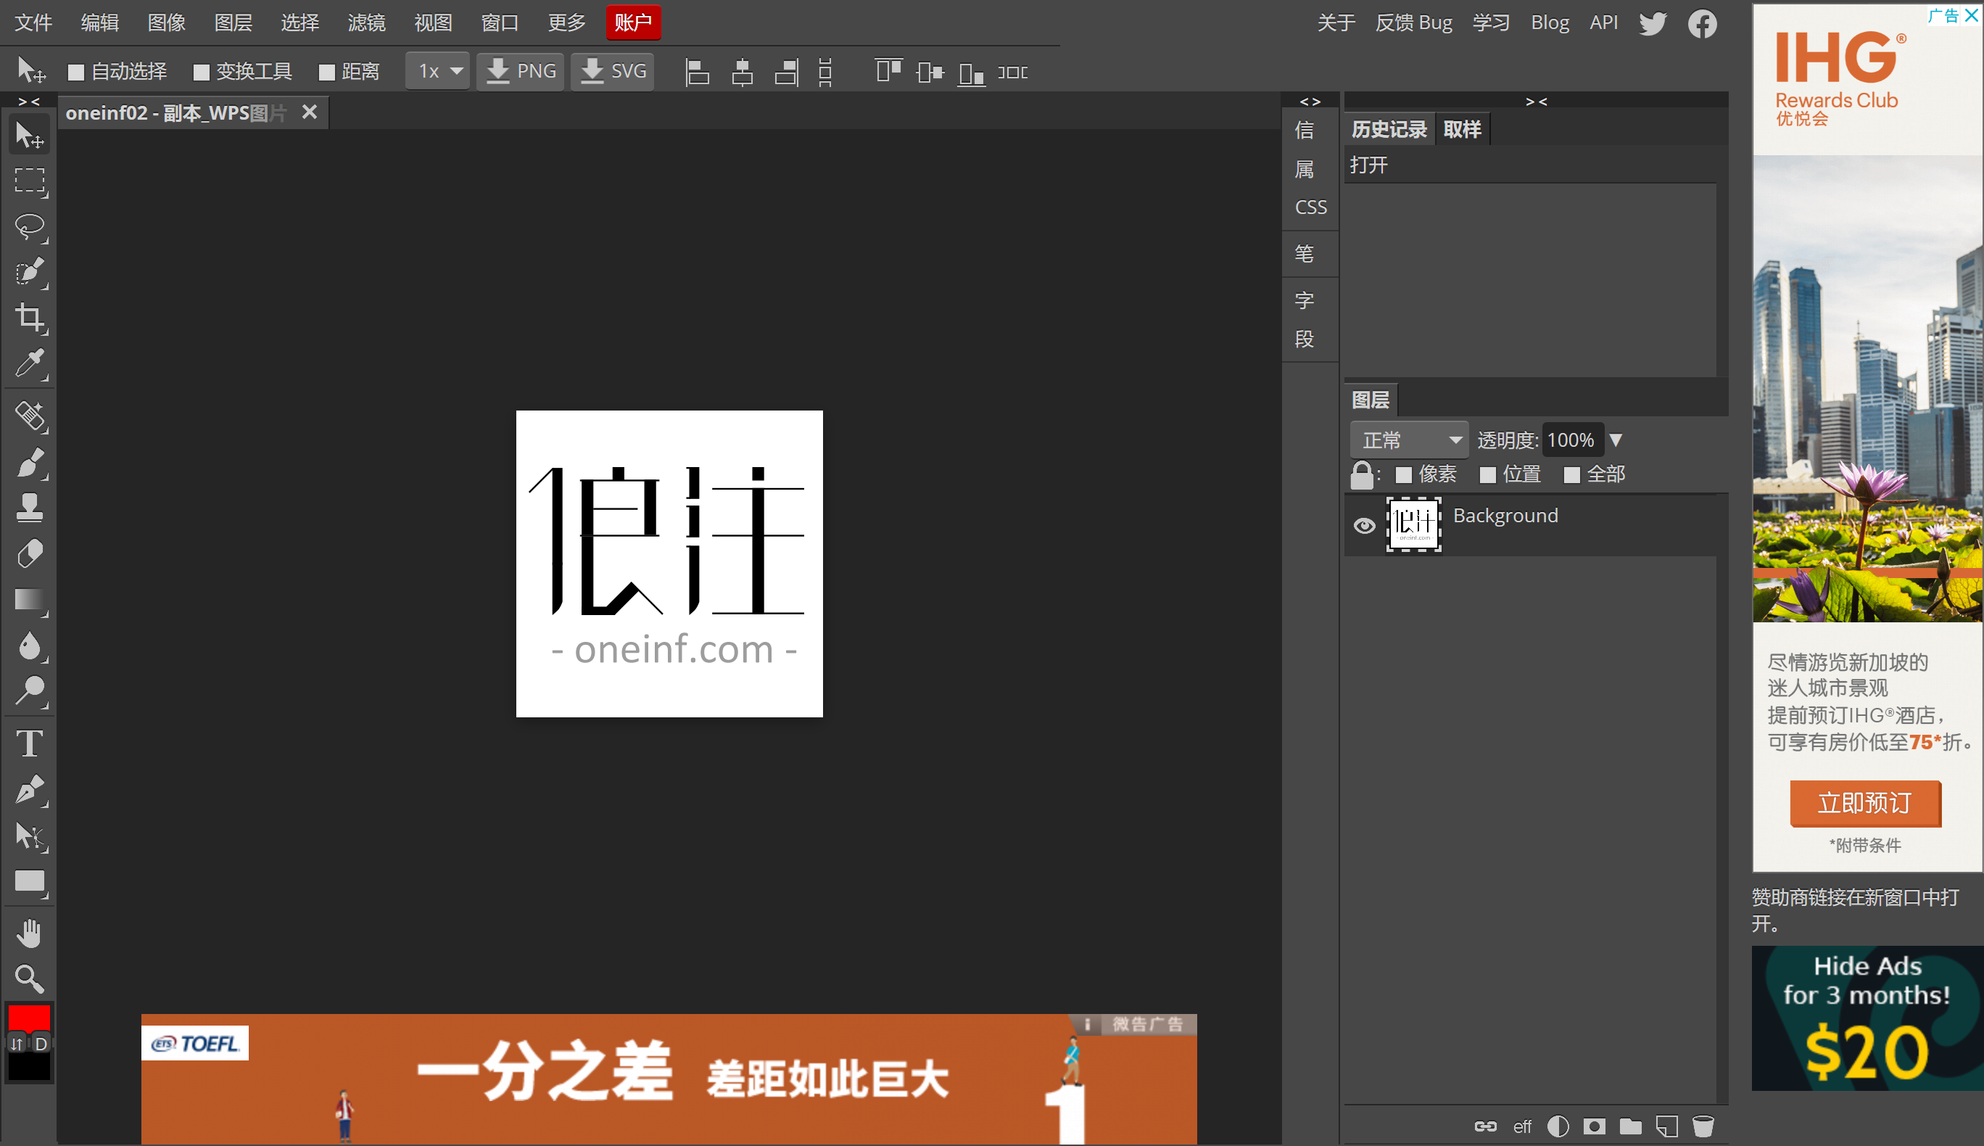The width and height of the screenshot is (1984, 1146).
Task: Switch to the 历史记录 tab
Action: point(1389,129)
